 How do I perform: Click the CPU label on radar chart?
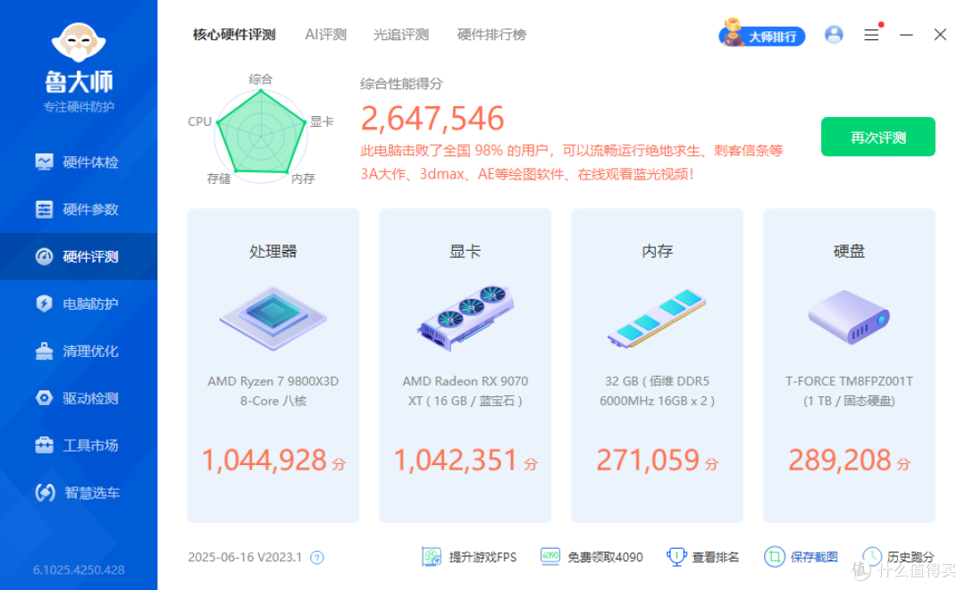point(199,121)
